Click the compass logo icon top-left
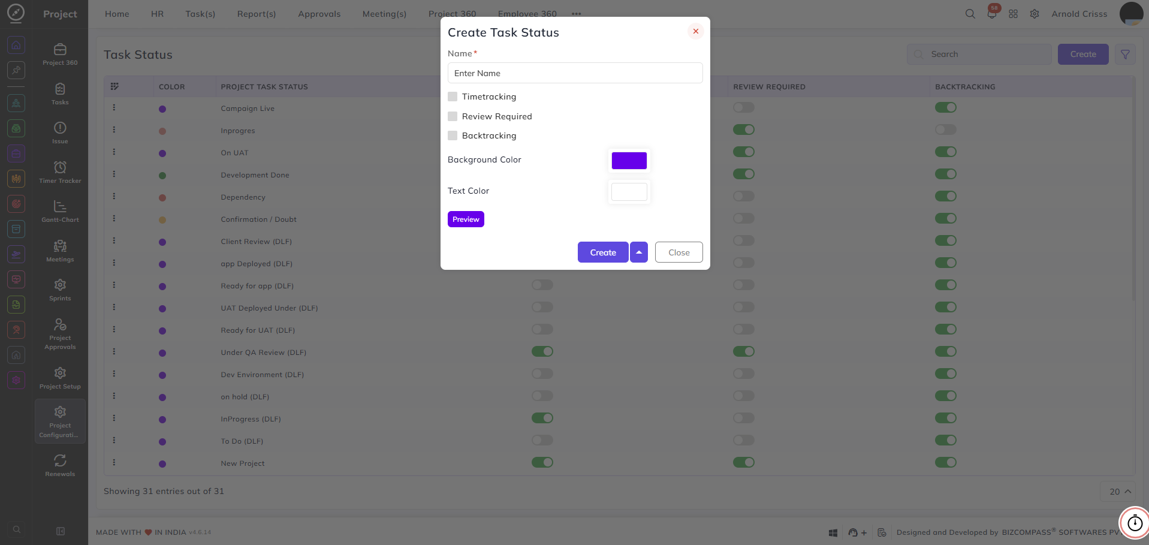 [16, 13]
